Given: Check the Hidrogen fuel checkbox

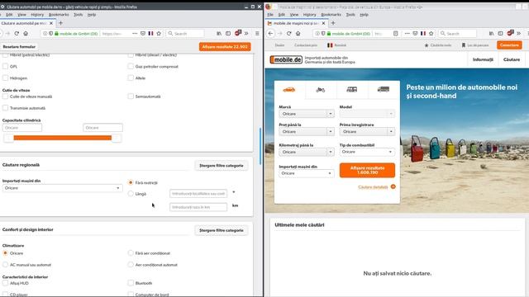Looking at the screenshot, I should click(x=5, y=78).
